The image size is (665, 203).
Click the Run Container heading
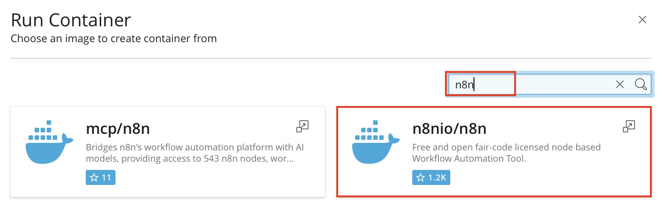point(71,20)
